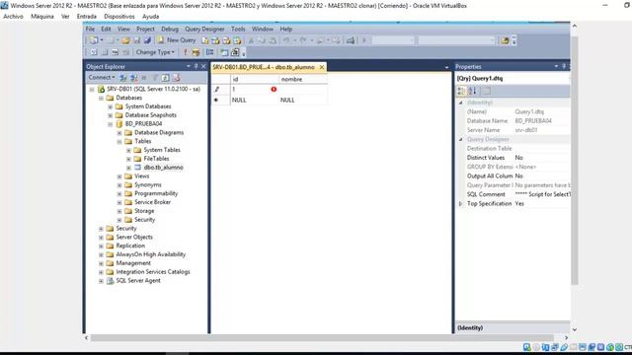
Task: Select the FileTables folder
Action: tap(156, 159)
